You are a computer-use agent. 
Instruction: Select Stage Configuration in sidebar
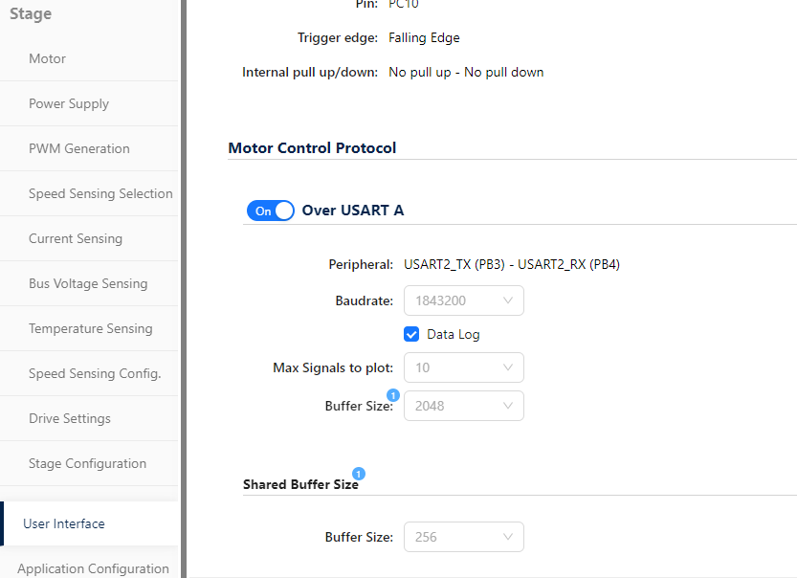click(87, 463)
